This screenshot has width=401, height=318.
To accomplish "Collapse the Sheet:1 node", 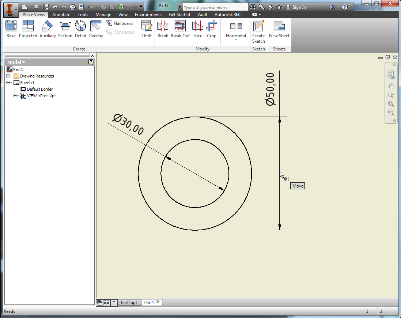I will [8, 83].
